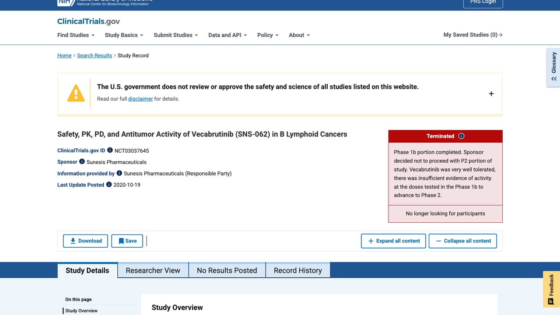Open the Data and API dropdown
560x315 pixels.
(227, 35)
